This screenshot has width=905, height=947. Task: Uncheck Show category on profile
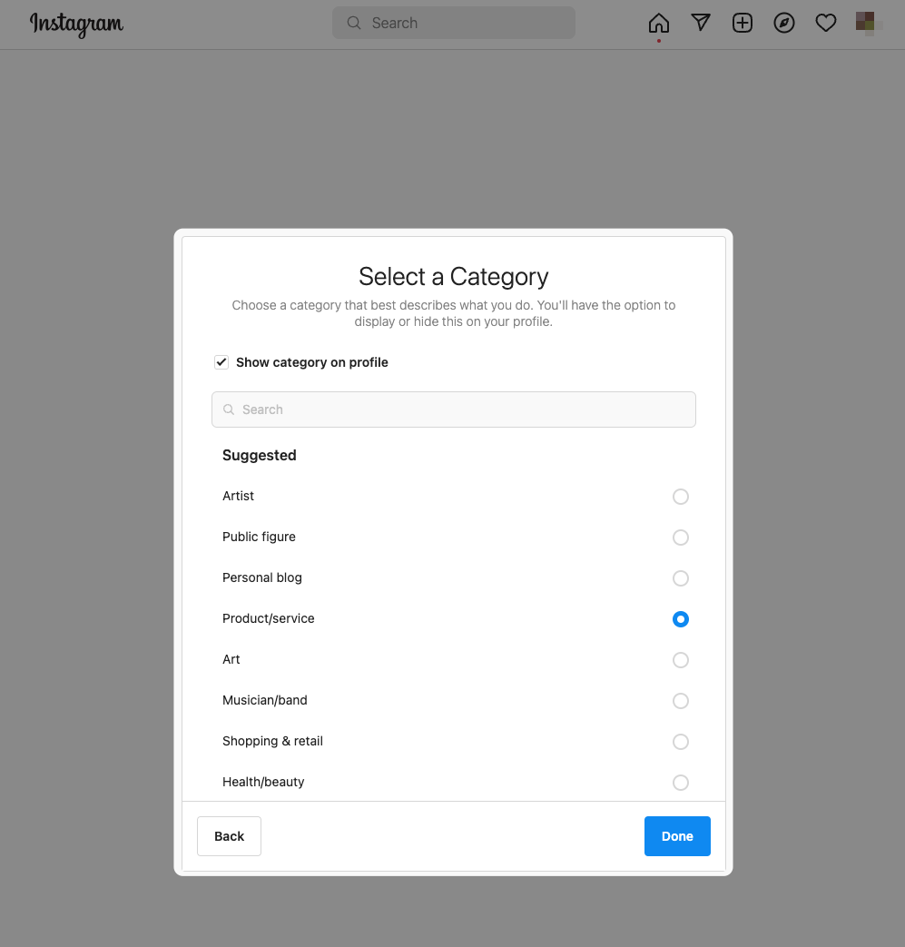(221, 362)
